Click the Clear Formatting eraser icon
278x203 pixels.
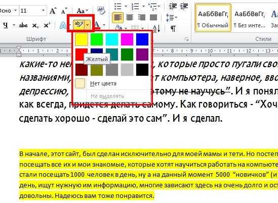101,11
